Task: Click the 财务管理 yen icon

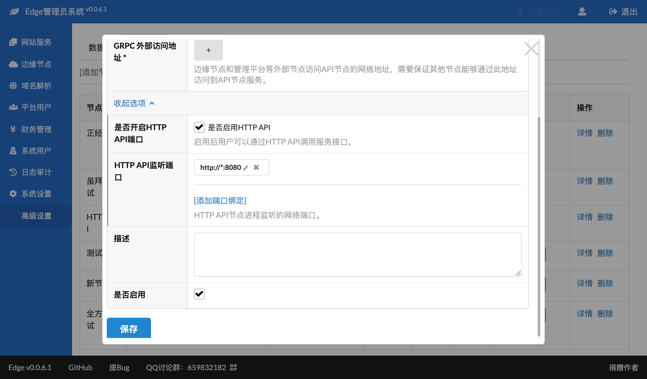Action: pyautogui.click(x=13, y=129)
